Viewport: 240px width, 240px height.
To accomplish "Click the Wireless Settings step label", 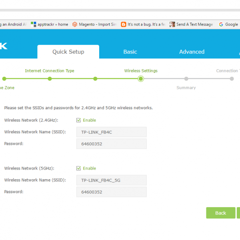I will tap(141, 71).
